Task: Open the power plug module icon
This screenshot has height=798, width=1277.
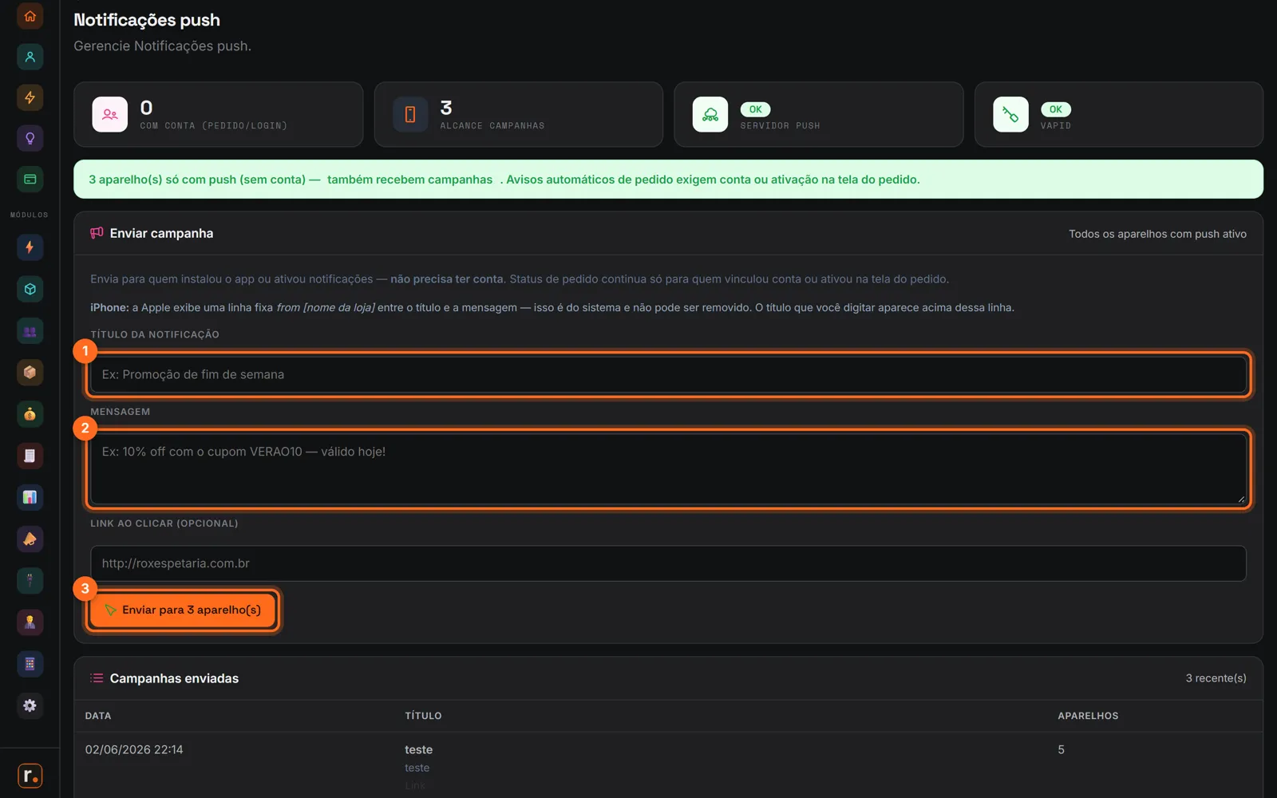Action: point(30,580)
